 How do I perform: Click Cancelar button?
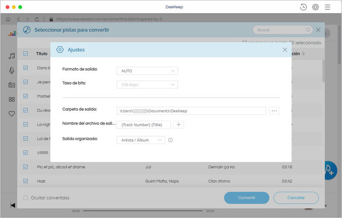click(296, 198)
